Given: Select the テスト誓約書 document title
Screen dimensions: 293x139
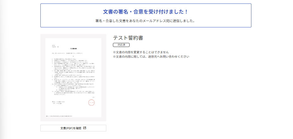Looking at the screenshot, I should pyautogui.click(x=128, y=38).
